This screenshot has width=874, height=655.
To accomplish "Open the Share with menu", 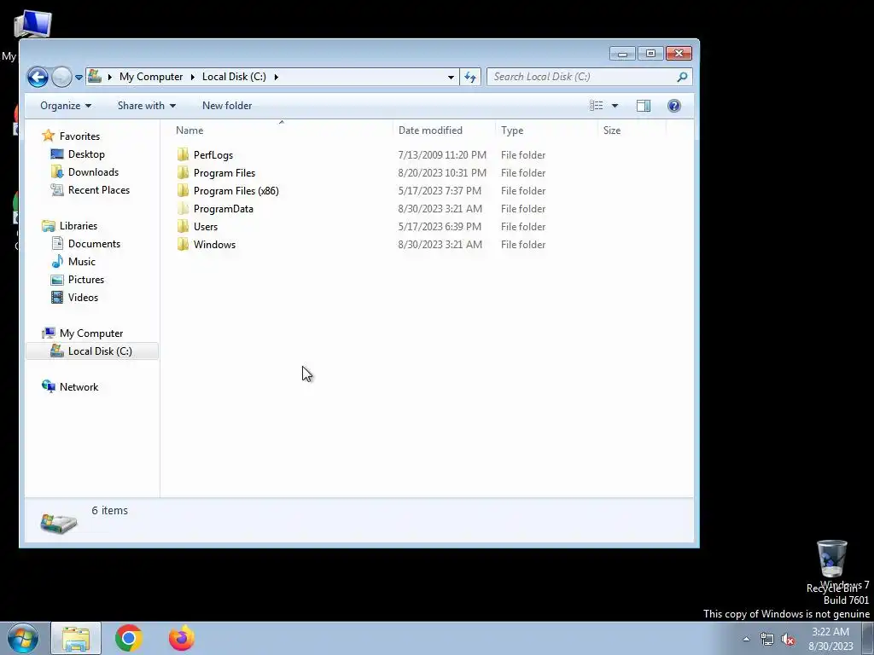I will tap(147, 106).
